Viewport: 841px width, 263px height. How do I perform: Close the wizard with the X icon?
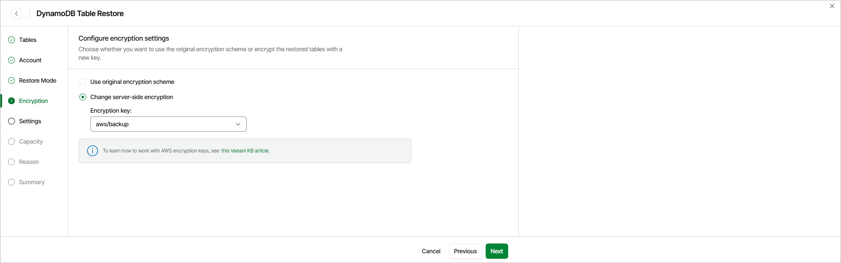(x=832, y=6)
